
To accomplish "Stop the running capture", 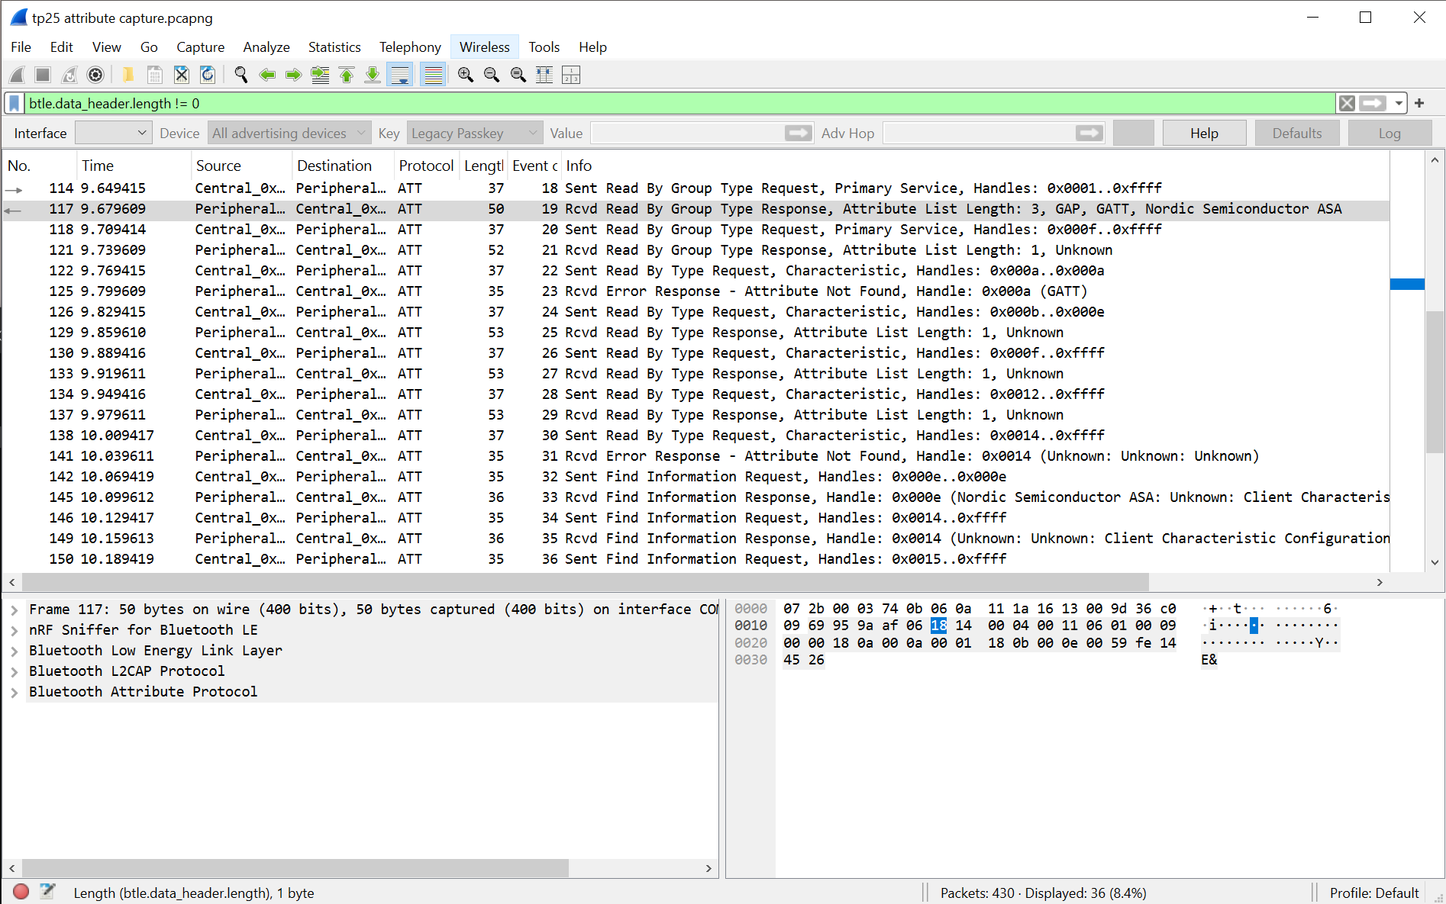I will coord(42,74).
